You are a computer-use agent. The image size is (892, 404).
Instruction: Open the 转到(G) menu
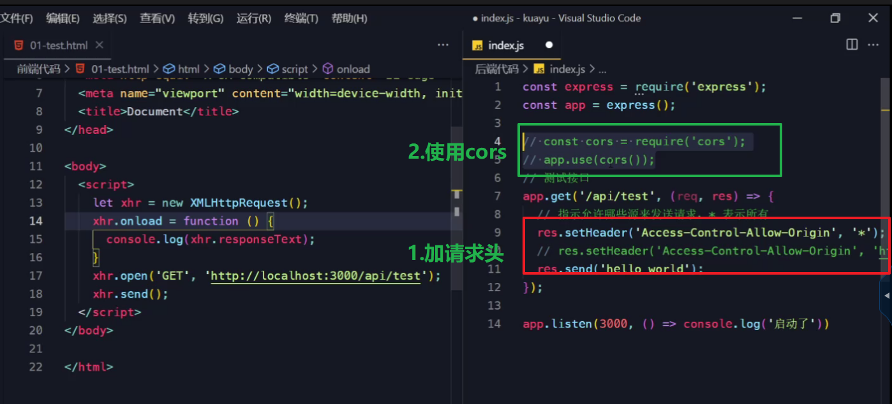(205, 18)
